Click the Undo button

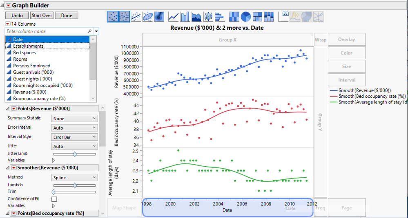[17, 15]
